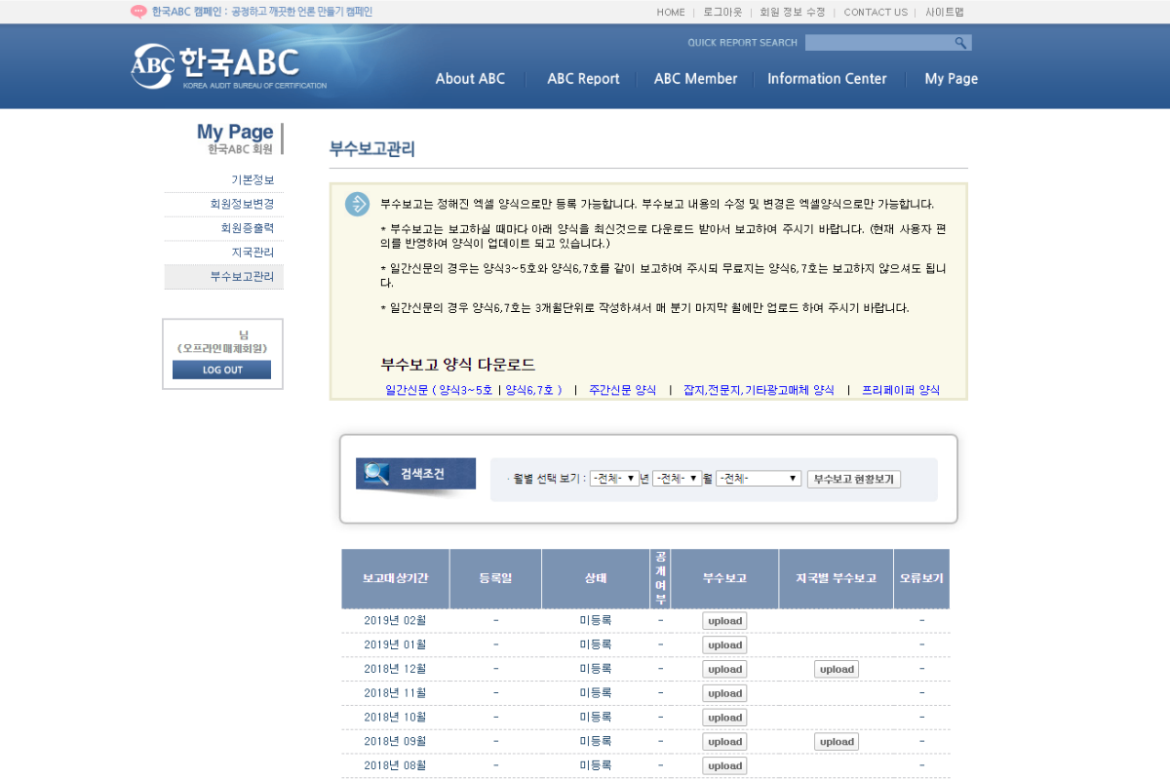This screenshot has height=780, width=1170.
Task: Expand the third 전체 filter dropdown
Action: (x=758, y=479)
